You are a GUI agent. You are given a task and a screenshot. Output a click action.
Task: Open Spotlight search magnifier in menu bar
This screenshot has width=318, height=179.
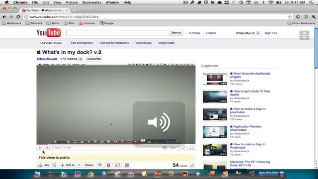(311, 2)
